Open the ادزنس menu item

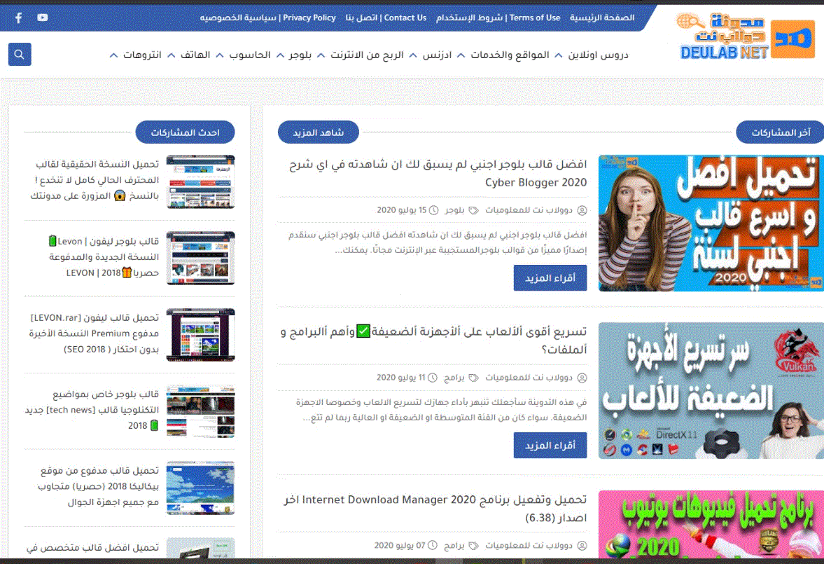(438, 55)
